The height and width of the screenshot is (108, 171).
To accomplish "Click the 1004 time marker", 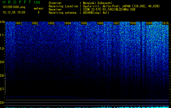I will [x=67, y=23].
